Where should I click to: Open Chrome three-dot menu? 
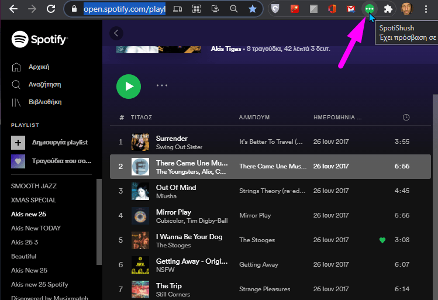point(426,9)
